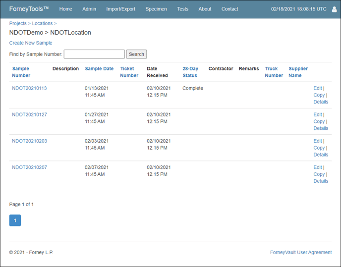The image size is (341, 267).
Task: Click the 01/27/2021 sample date cell
Action: pyautogui.click(x=97, y=118)
